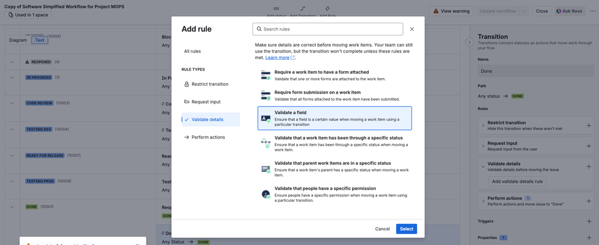Switch to Perform actions rule type
The height and width of the screenshot is (245, 599).
(x=210, y=137)
